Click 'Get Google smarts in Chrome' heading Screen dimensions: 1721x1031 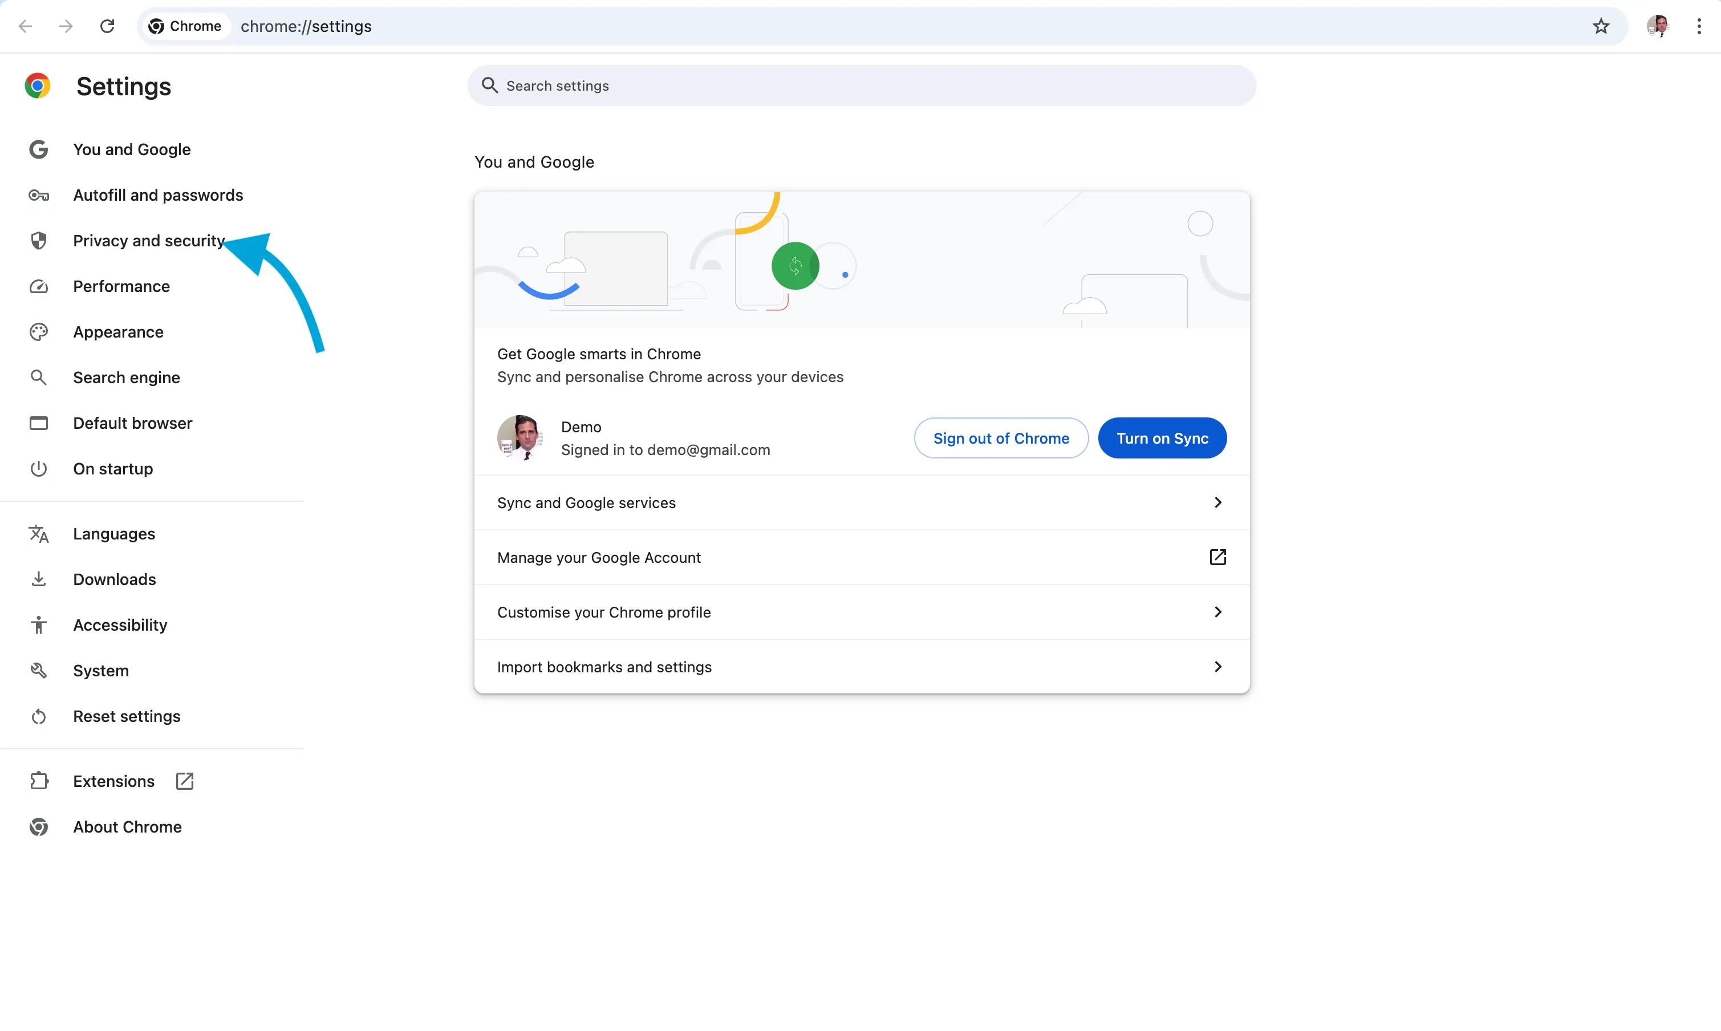(x=599, y=354)
